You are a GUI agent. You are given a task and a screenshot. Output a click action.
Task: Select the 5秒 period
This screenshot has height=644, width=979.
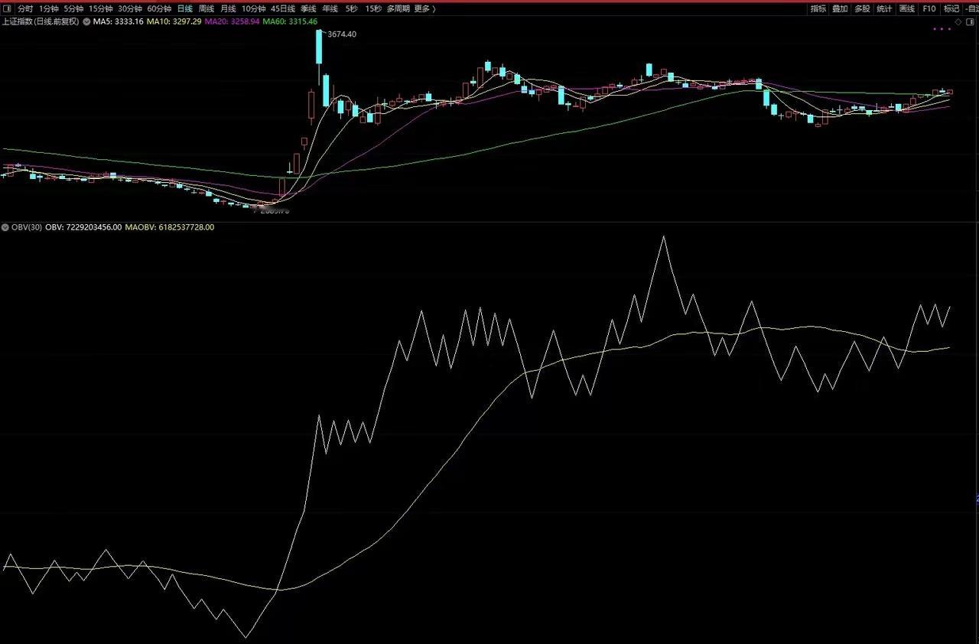tap(351, 8)
